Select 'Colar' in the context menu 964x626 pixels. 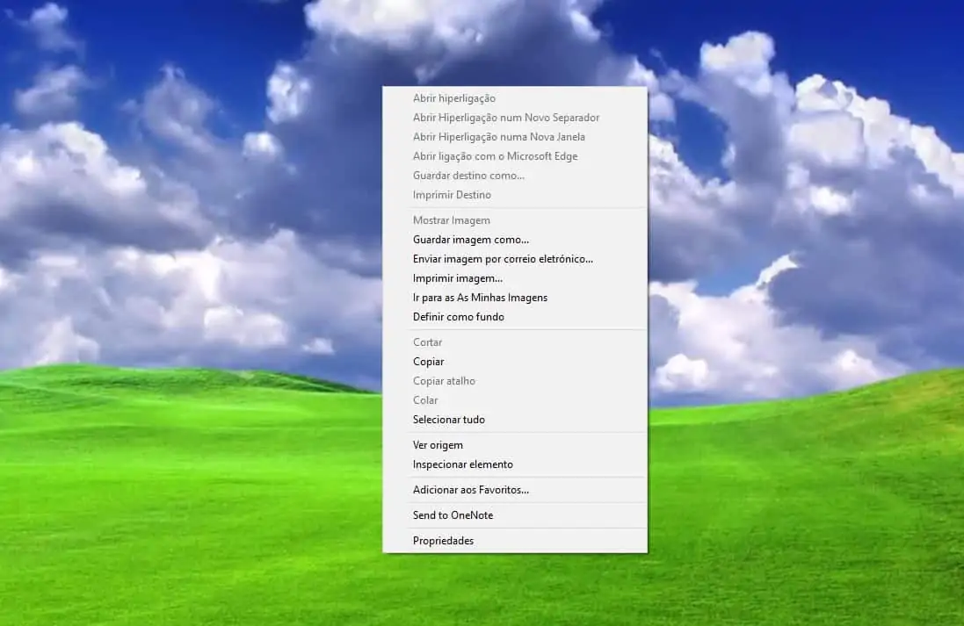click(x=515, y=400)
